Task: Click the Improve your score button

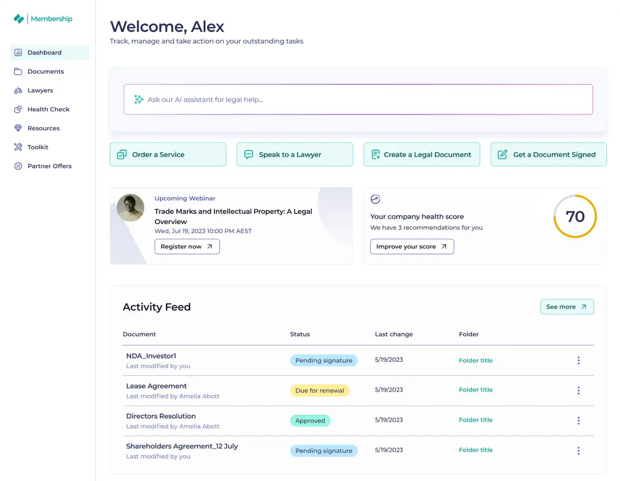Action: pos(412,246)
